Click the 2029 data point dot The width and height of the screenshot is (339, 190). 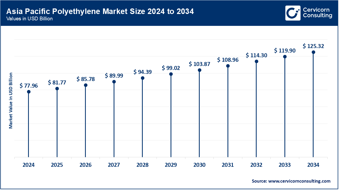tap(171, 74)
